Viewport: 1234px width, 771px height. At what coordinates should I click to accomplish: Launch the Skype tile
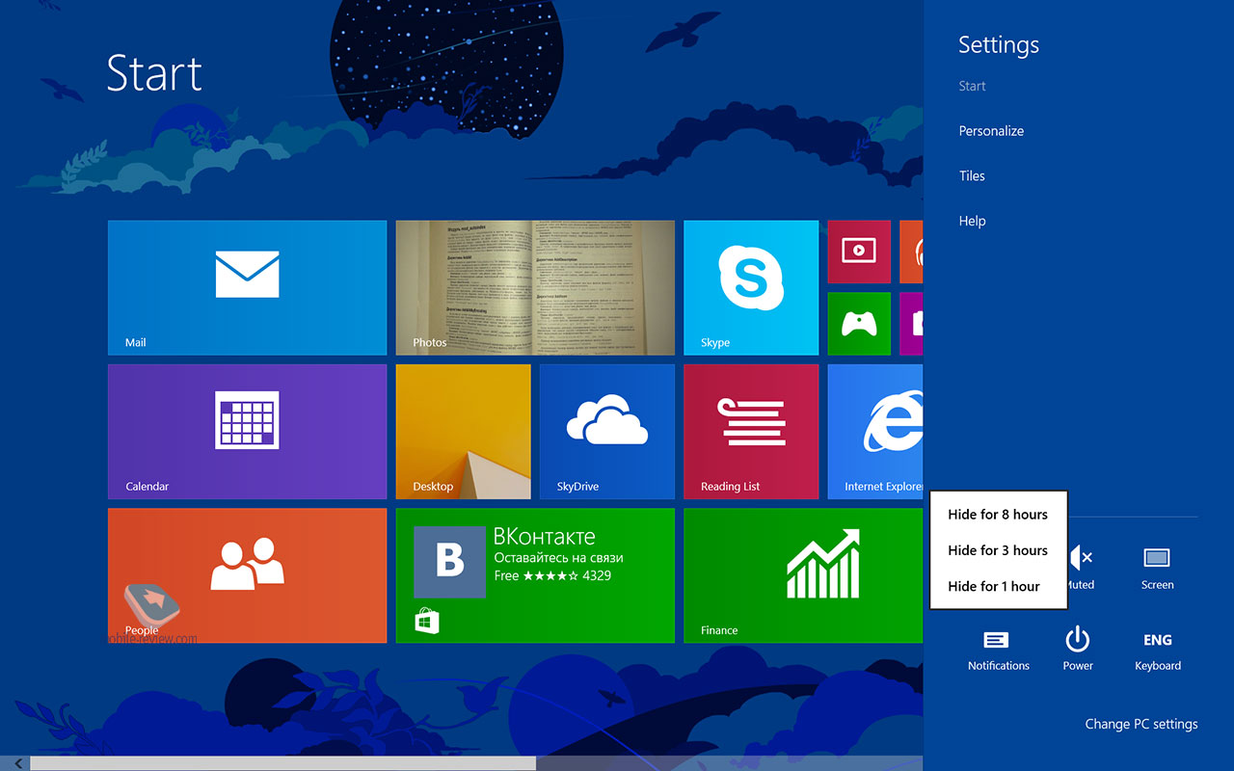coord(751,287)
